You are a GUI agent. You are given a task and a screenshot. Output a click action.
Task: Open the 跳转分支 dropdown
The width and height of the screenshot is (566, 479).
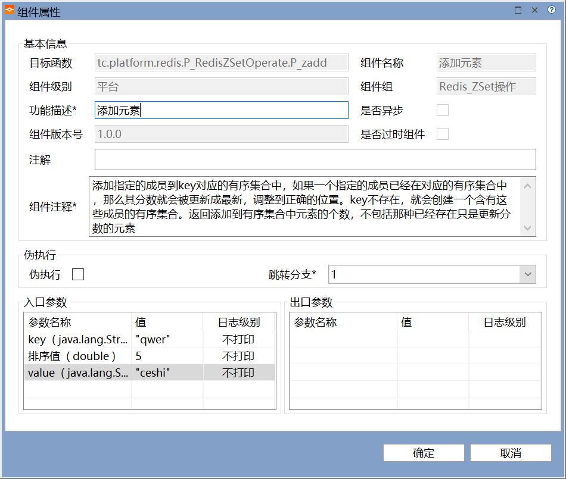click(x=527, y=274)
